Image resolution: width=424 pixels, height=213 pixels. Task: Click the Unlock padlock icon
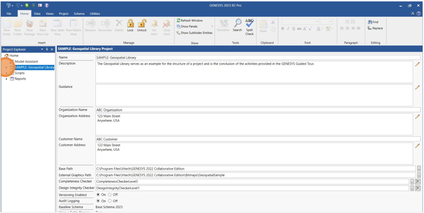[x=142, y=24]
